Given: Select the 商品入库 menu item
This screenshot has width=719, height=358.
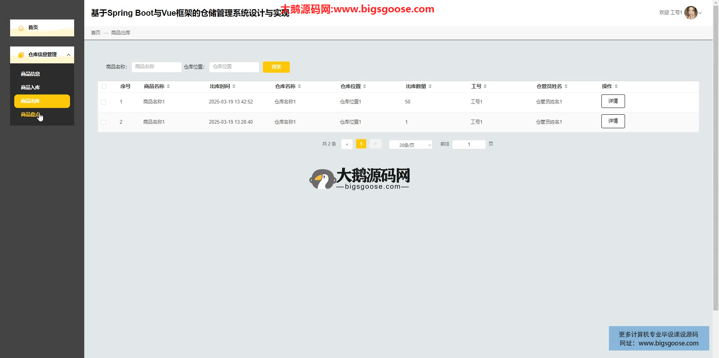Looking at the screenshot, I should click(x=30, y=88).
